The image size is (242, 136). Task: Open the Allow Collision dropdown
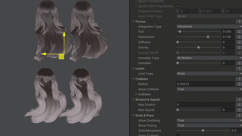tap(209, 89)
